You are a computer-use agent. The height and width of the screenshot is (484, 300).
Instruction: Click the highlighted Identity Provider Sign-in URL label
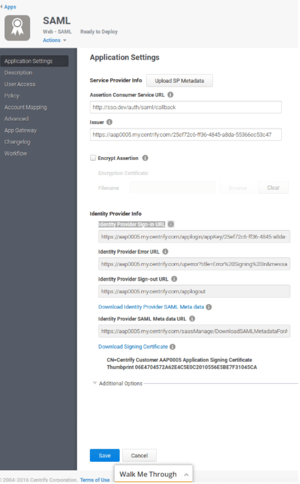(x=132, y=224)
